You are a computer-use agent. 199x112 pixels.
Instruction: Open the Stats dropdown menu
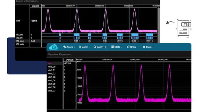[117, 47]
